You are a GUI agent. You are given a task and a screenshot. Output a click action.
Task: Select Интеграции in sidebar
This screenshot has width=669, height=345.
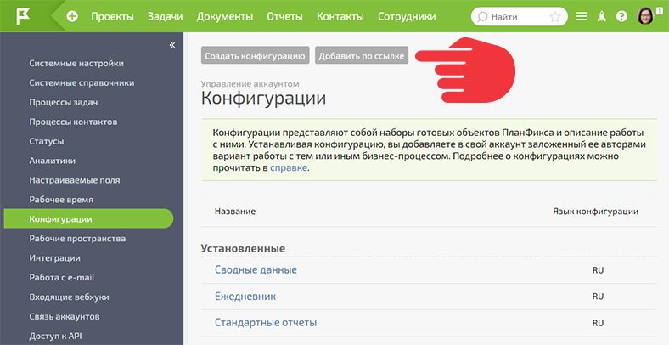coord(54,258)
